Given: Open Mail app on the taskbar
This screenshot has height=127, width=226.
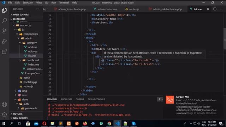Looking at the screenshot, I should click(36, 123).
